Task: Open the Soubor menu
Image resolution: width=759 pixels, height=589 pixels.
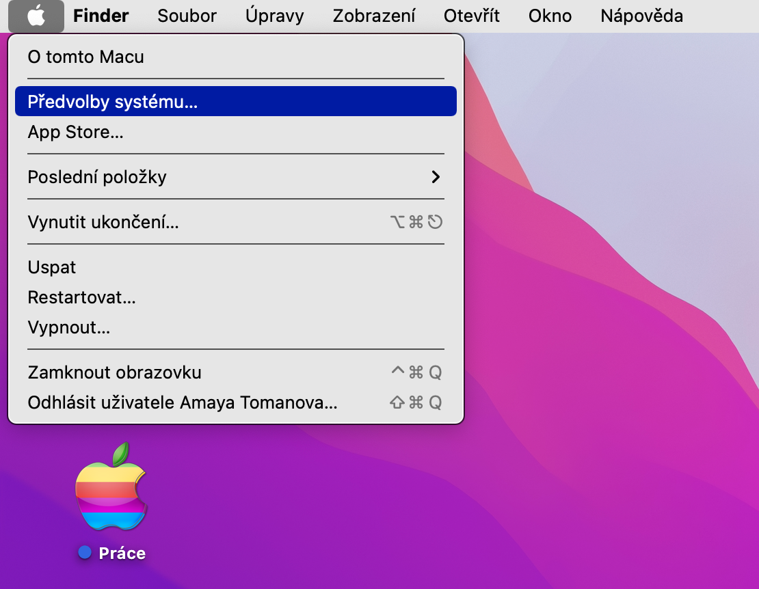Action: tap(187, 16)
